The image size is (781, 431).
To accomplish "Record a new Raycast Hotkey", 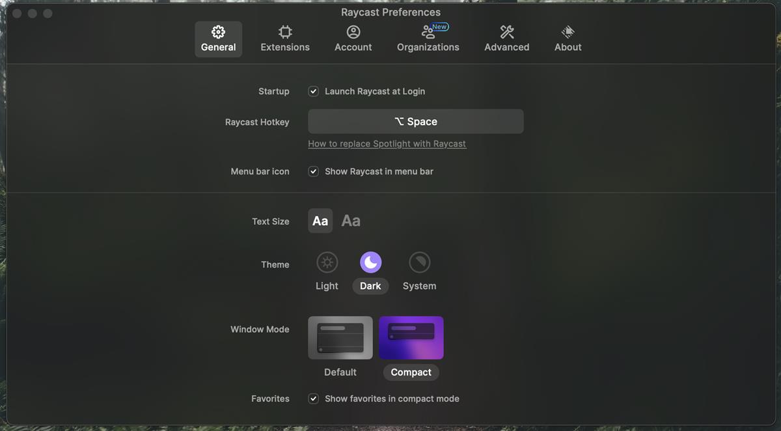I will coord(416,121).
